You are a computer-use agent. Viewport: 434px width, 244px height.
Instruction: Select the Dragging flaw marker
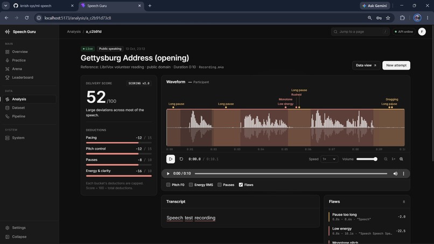click(391, 100)
